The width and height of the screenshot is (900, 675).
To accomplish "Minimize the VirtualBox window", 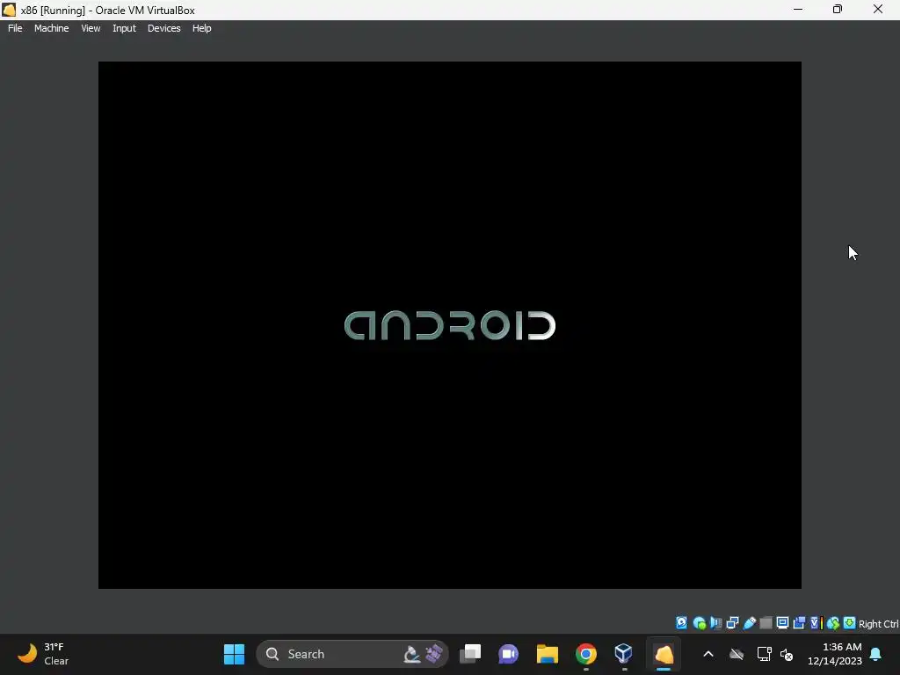I will [798, 10].
